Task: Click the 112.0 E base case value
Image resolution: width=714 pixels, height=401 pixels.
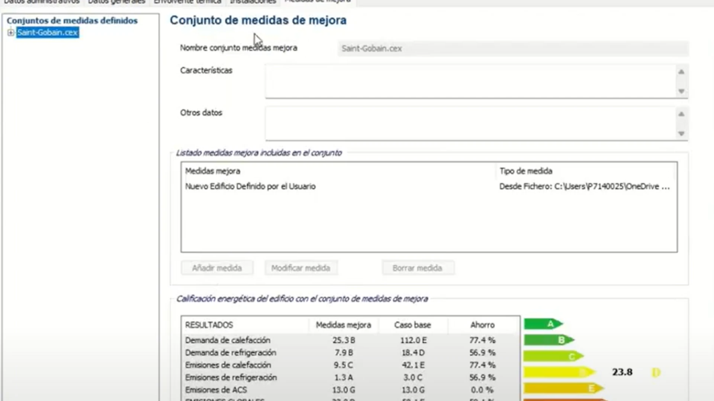Action: 413,340
